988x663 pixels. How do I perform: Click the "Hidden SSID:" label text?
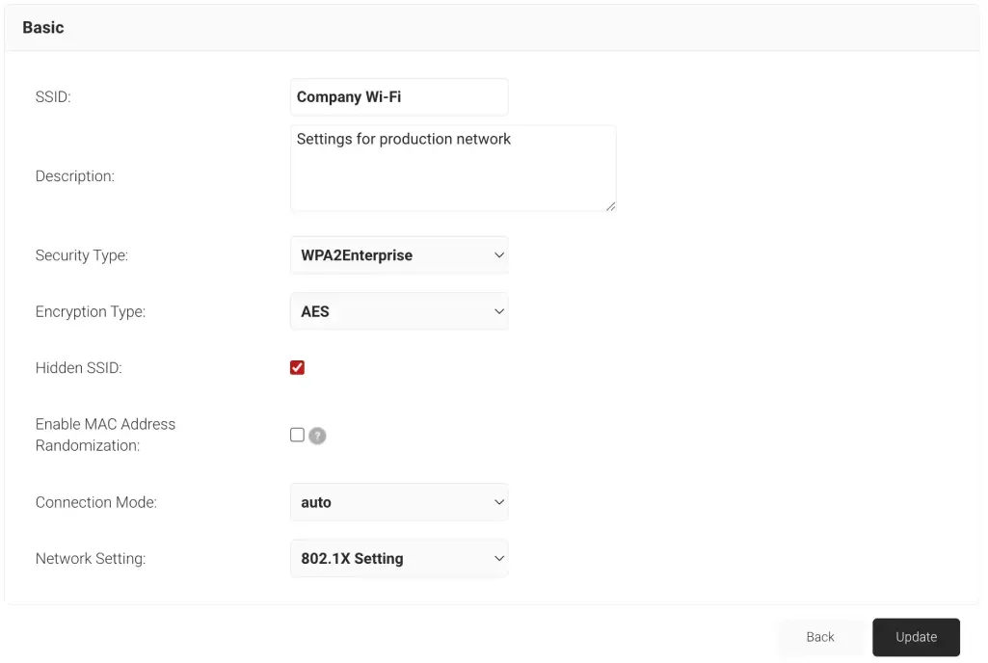[x=79, y=367]
